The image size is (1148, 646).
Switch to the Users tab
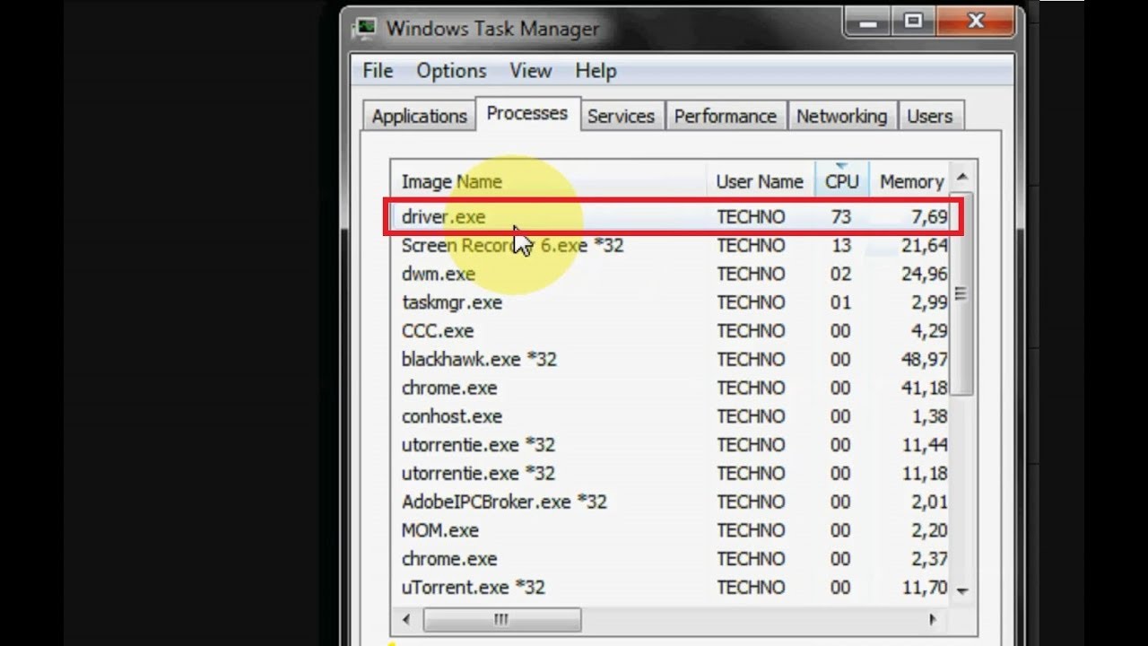coord(929,117)
